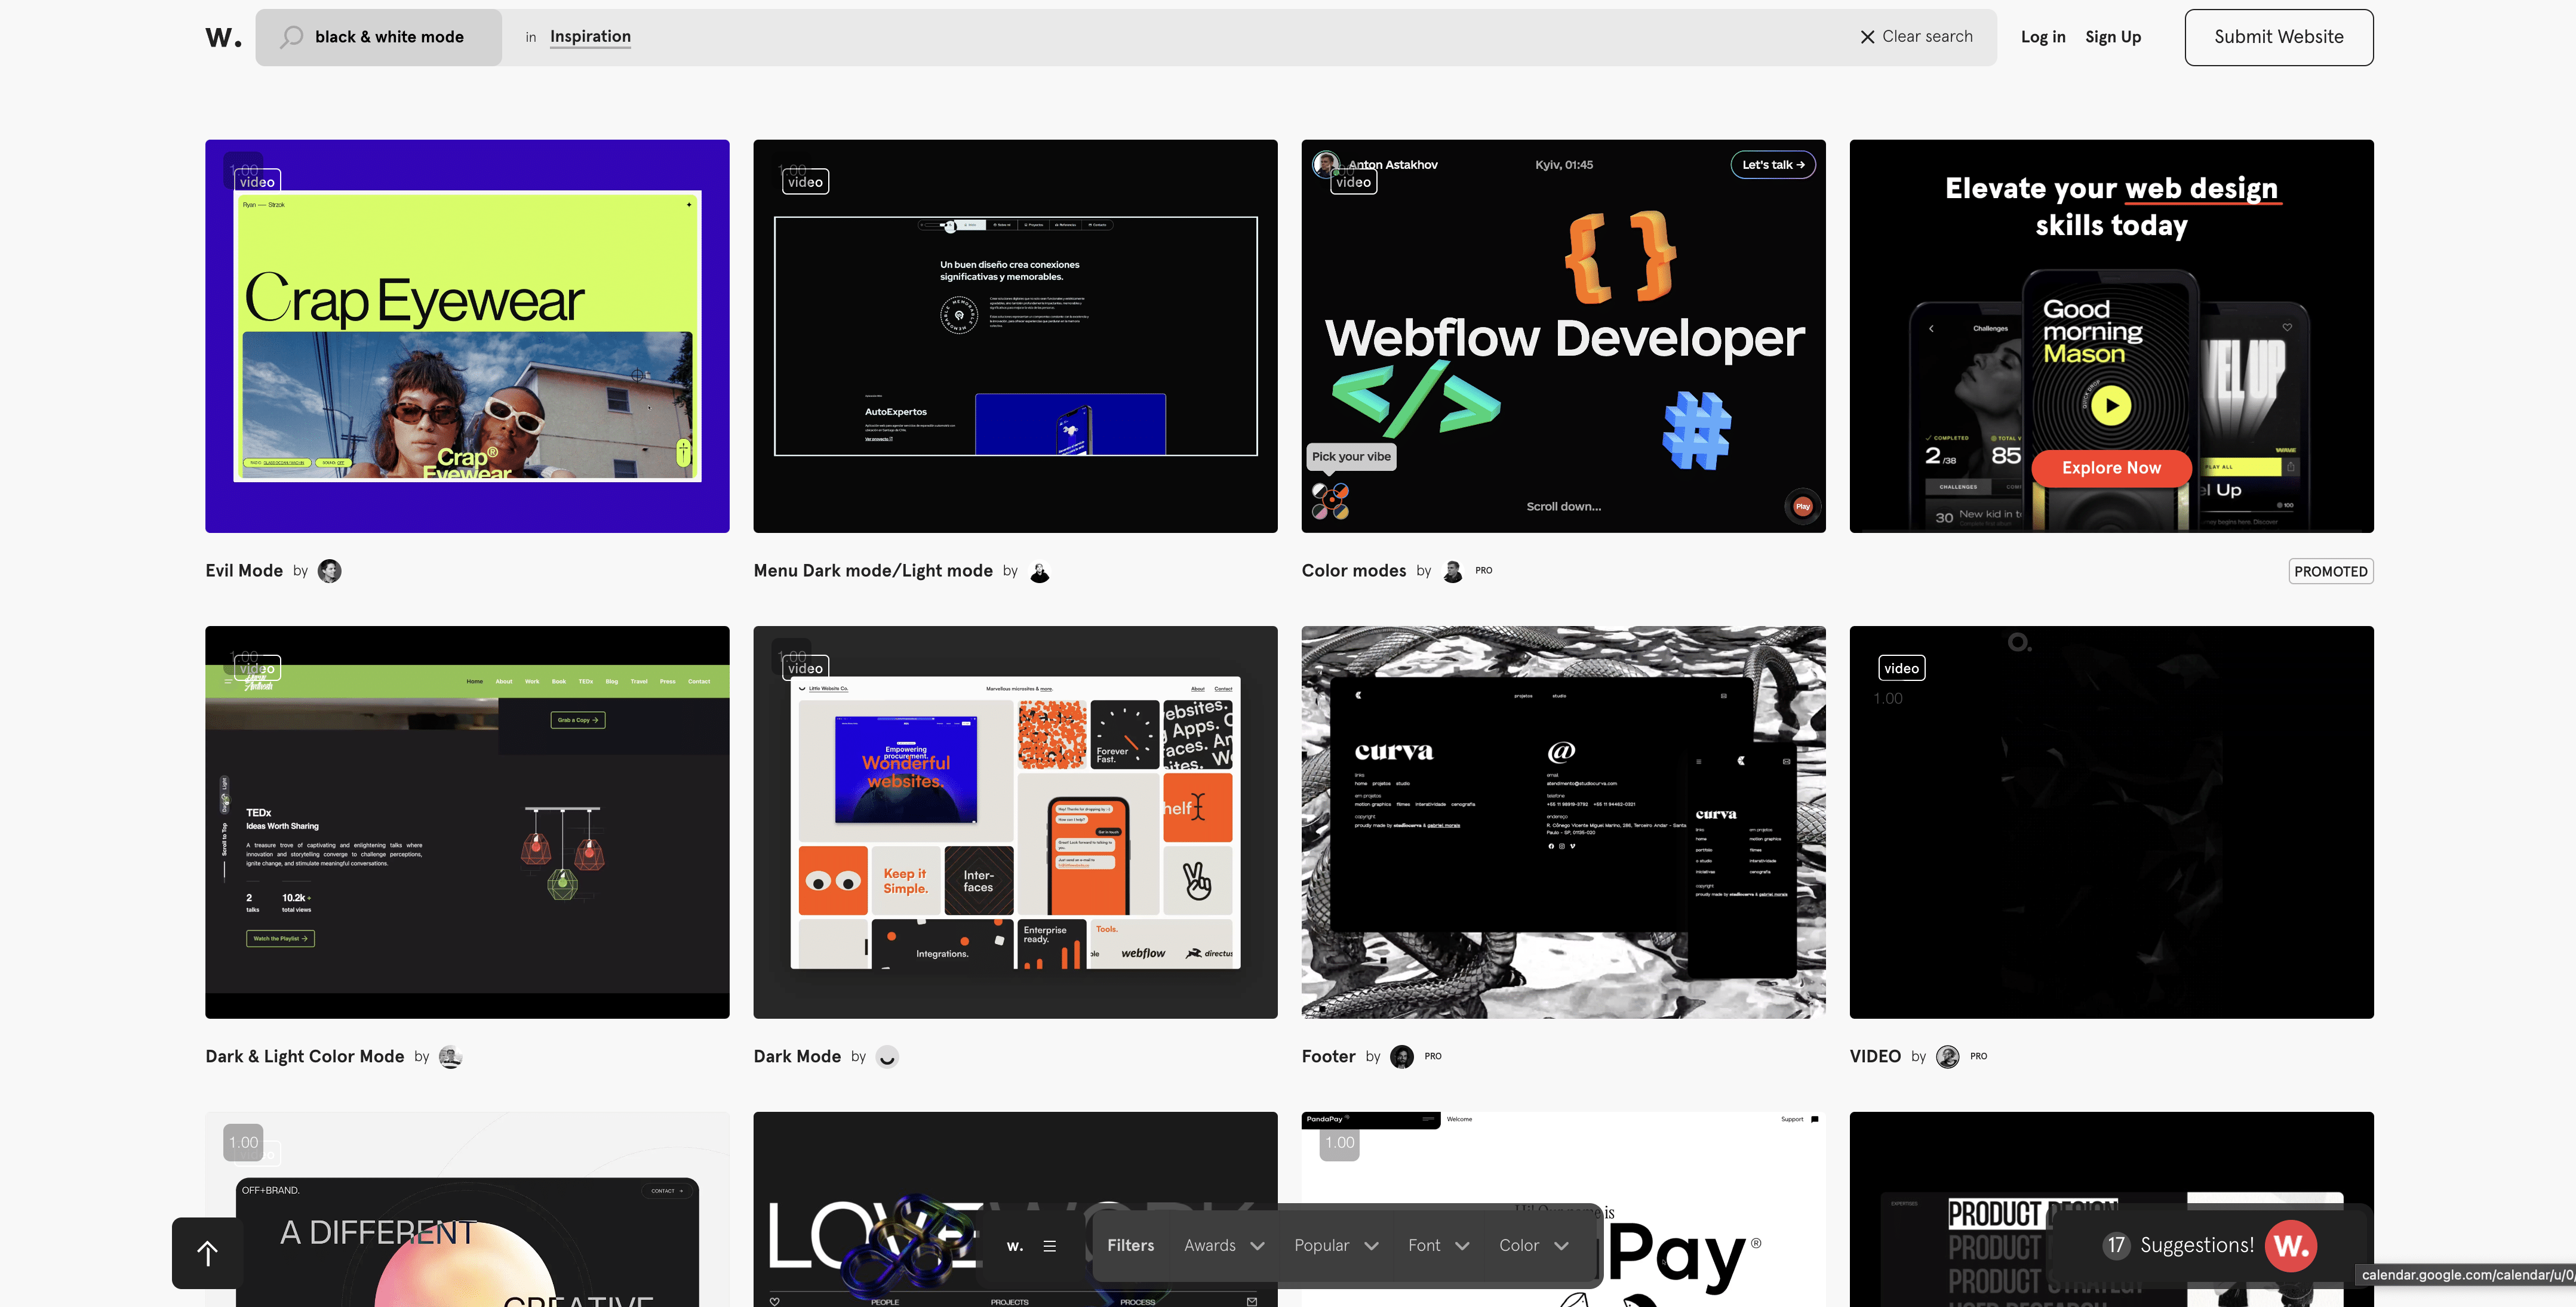
Task: Click the 1.00 score badge on the OFF+BRAND card
Action: (243, 1142)
